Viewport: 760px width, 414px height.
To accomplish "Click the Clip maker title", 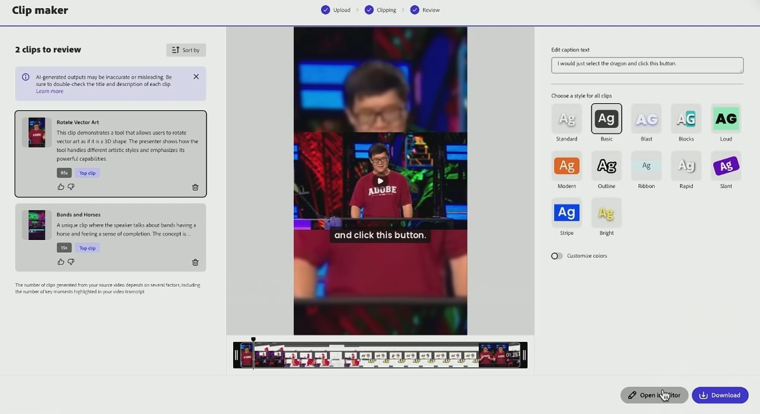I will [x=40, y=10].
